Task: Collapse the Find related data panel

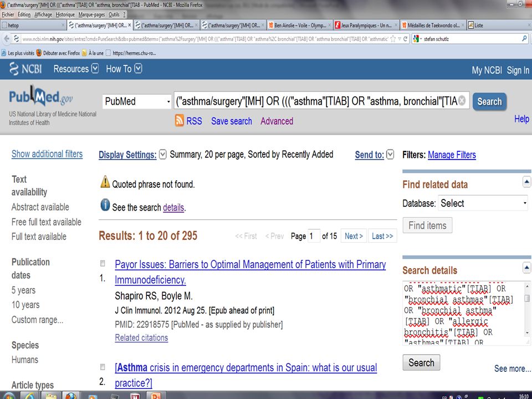Action: point(526,182)
